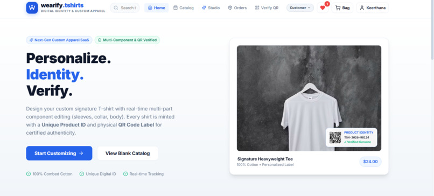Go to the Home tab
Screen dimensions: 434x196
156,8
